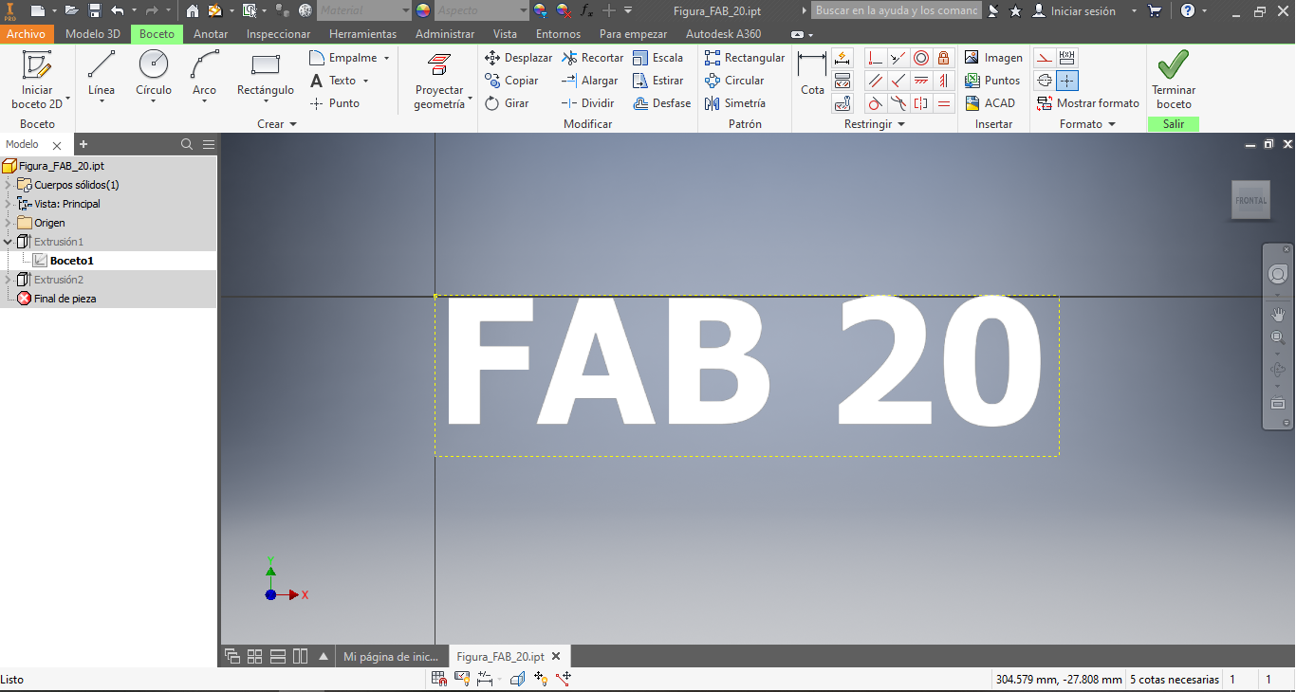This screenshot has height=692, width=1296.
Task: Open the fx parameters icon
Action: coord(586,10)
